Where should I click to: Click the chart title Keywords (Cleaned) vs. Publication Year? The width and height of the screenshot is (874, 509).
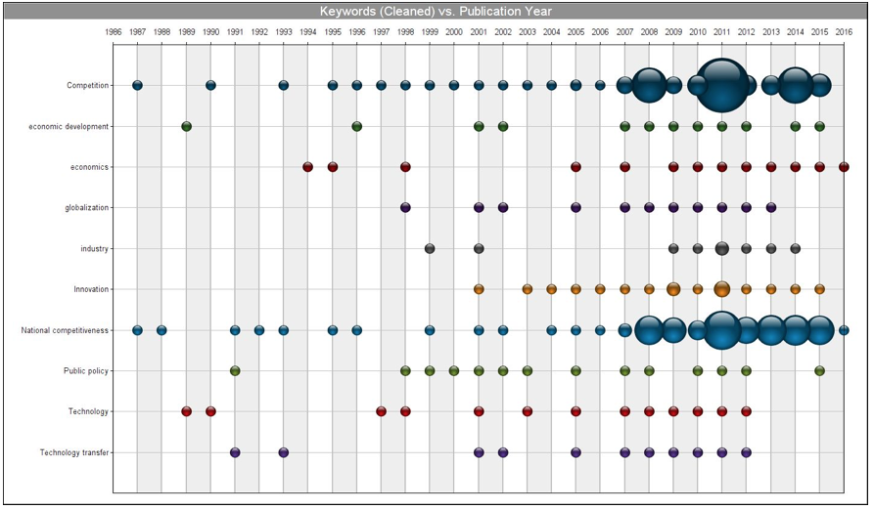[436, 11]
